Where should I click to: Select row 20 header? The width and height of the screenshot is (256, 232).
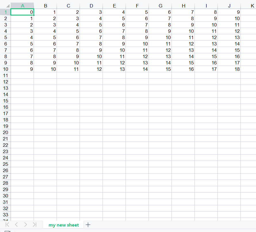tap(5, 132)
